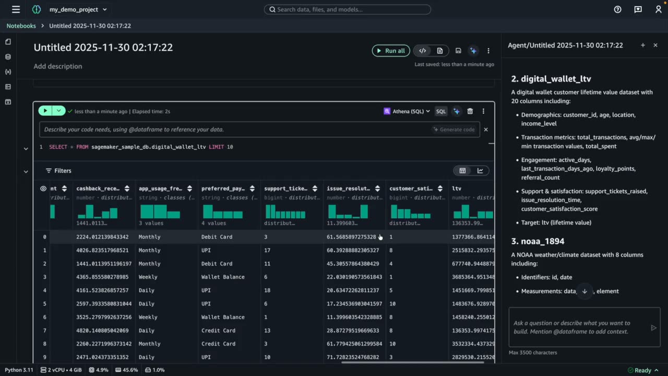Screen dimensions: 668x376
Task: Close the generate code prompt bar
Action: (x=486, y=130)
